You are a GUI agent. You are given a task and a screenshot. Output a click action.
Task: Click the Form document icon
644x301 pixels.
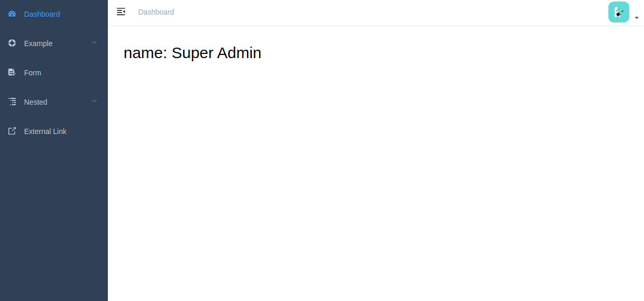(x=12, y=73)
